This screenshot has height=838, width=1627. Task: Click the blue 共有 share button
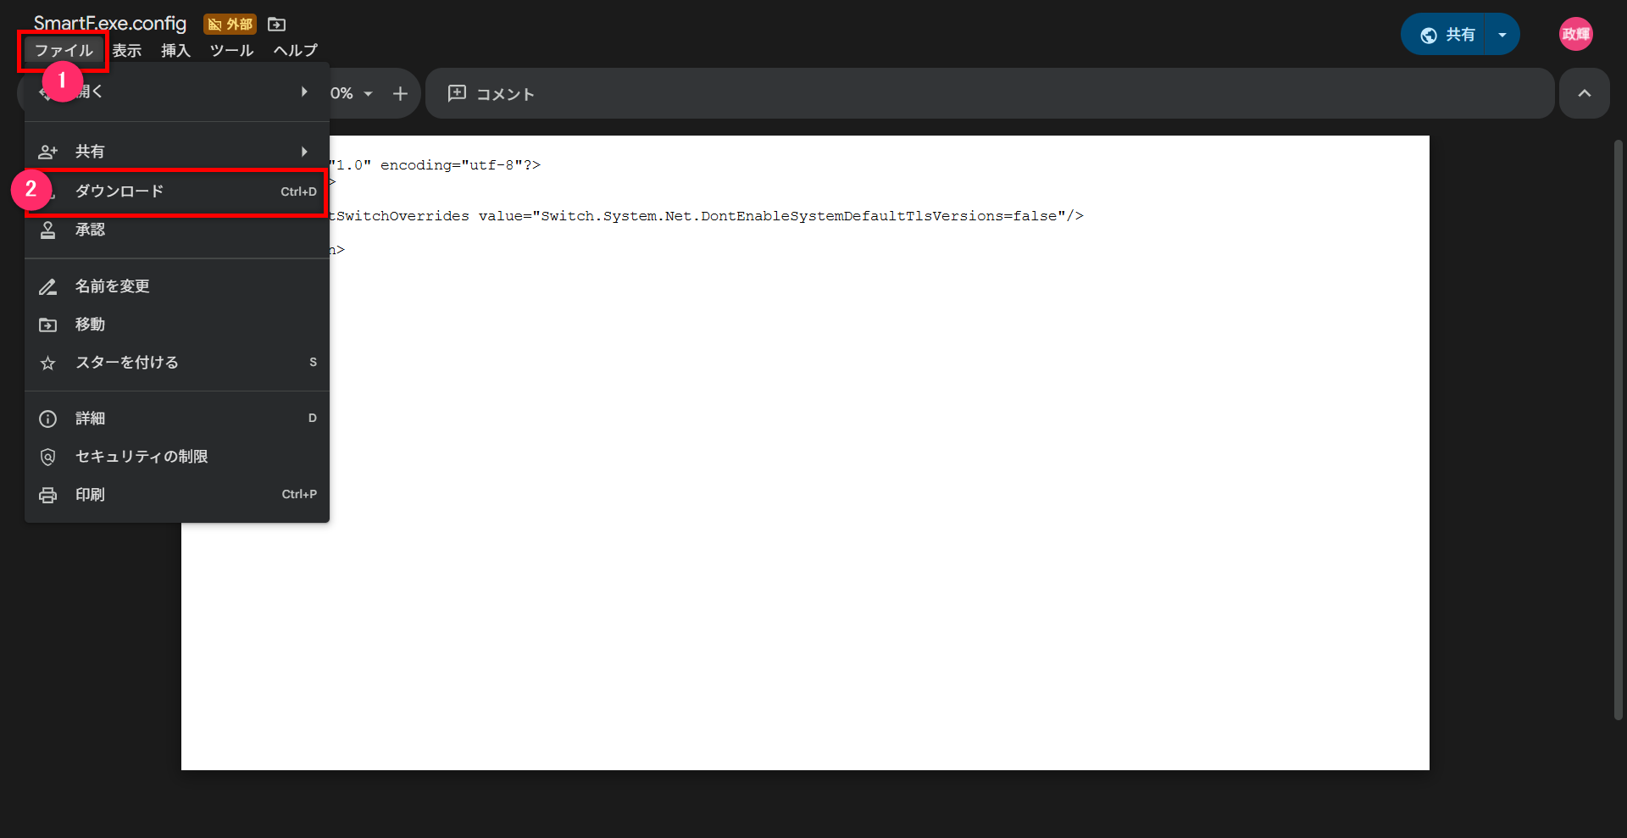pyautogui.click(x=1448, y=35)
